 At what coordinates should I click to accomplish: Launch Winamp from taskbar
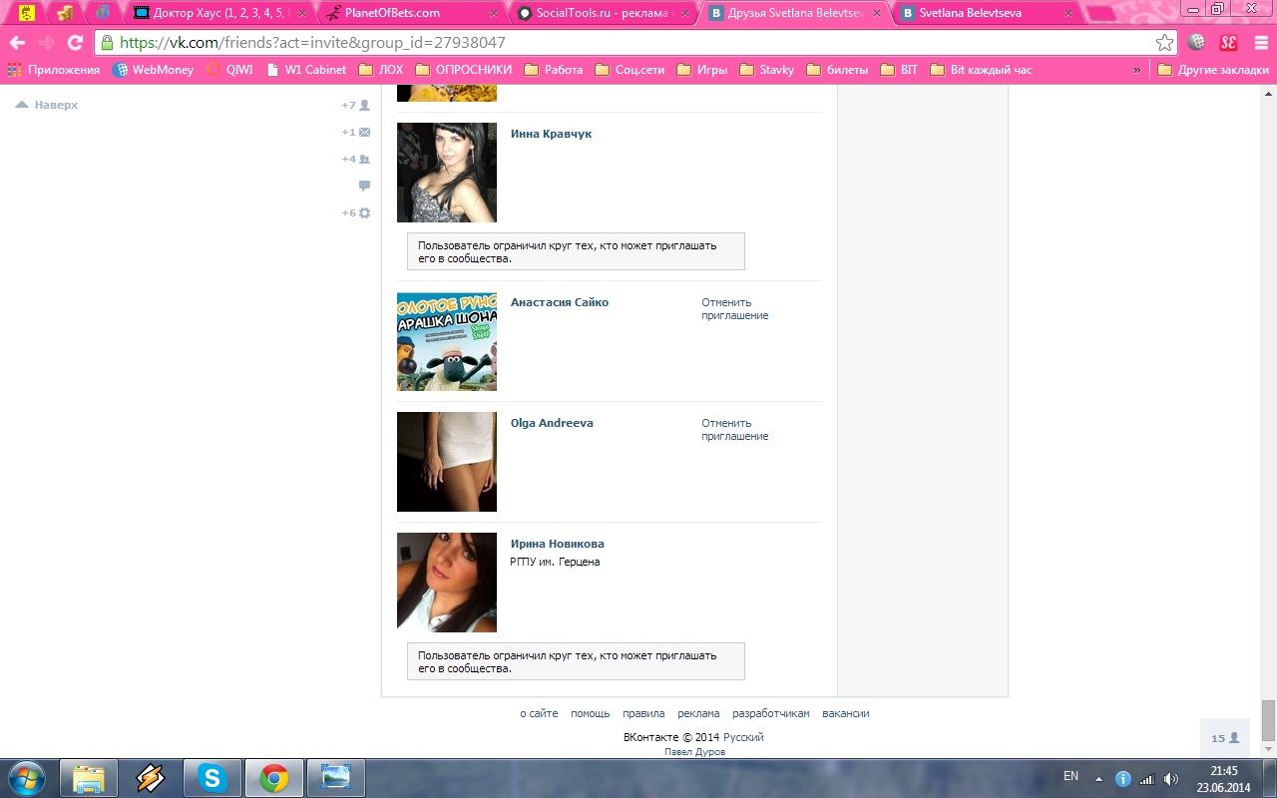(x=151, y=778)
